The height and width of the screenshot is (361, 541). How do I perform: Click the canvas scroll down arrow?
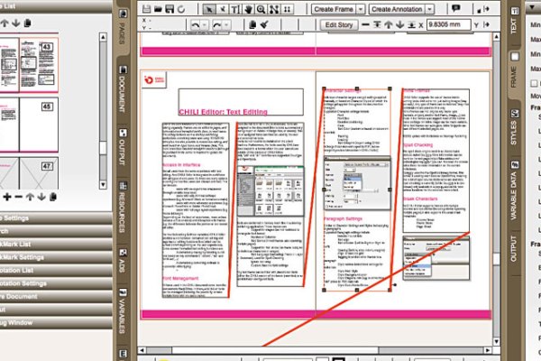tap(496, 342)
